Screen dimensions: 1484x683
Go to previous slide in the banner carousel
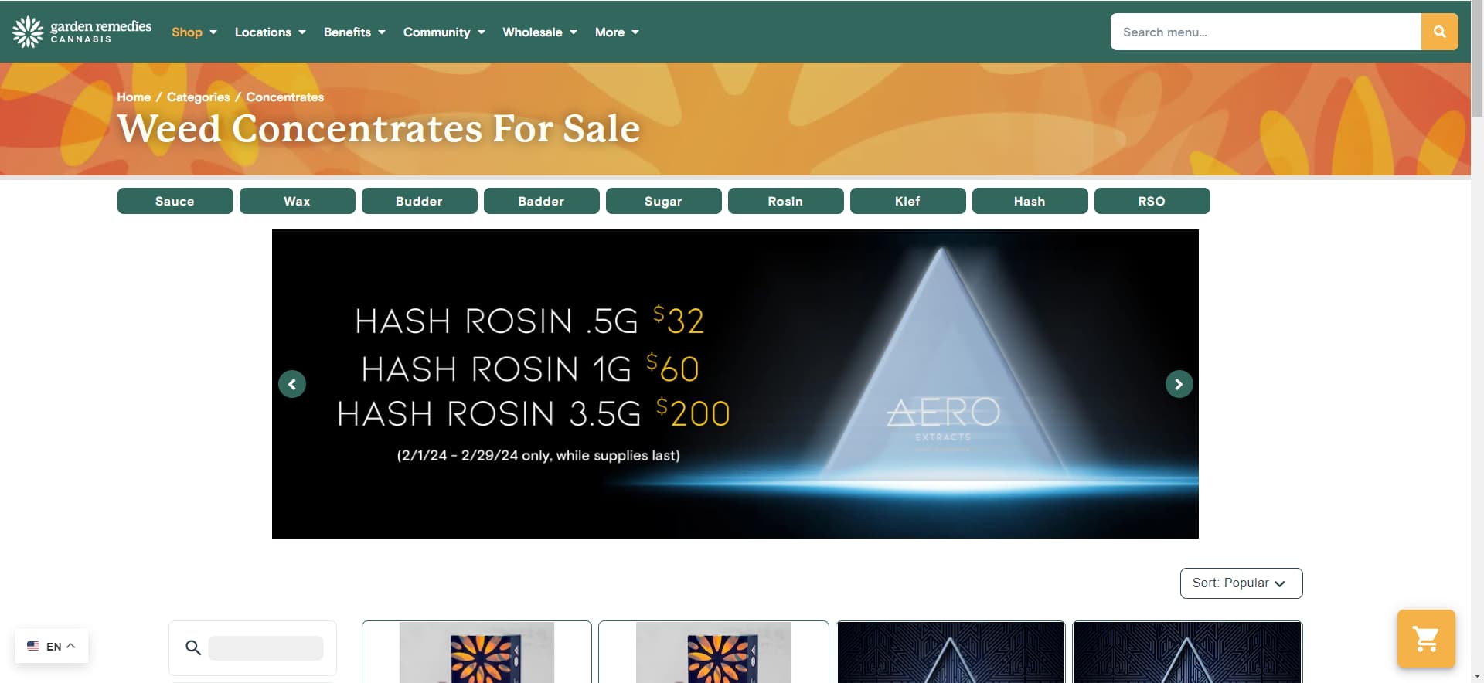[x=292, y=384]
